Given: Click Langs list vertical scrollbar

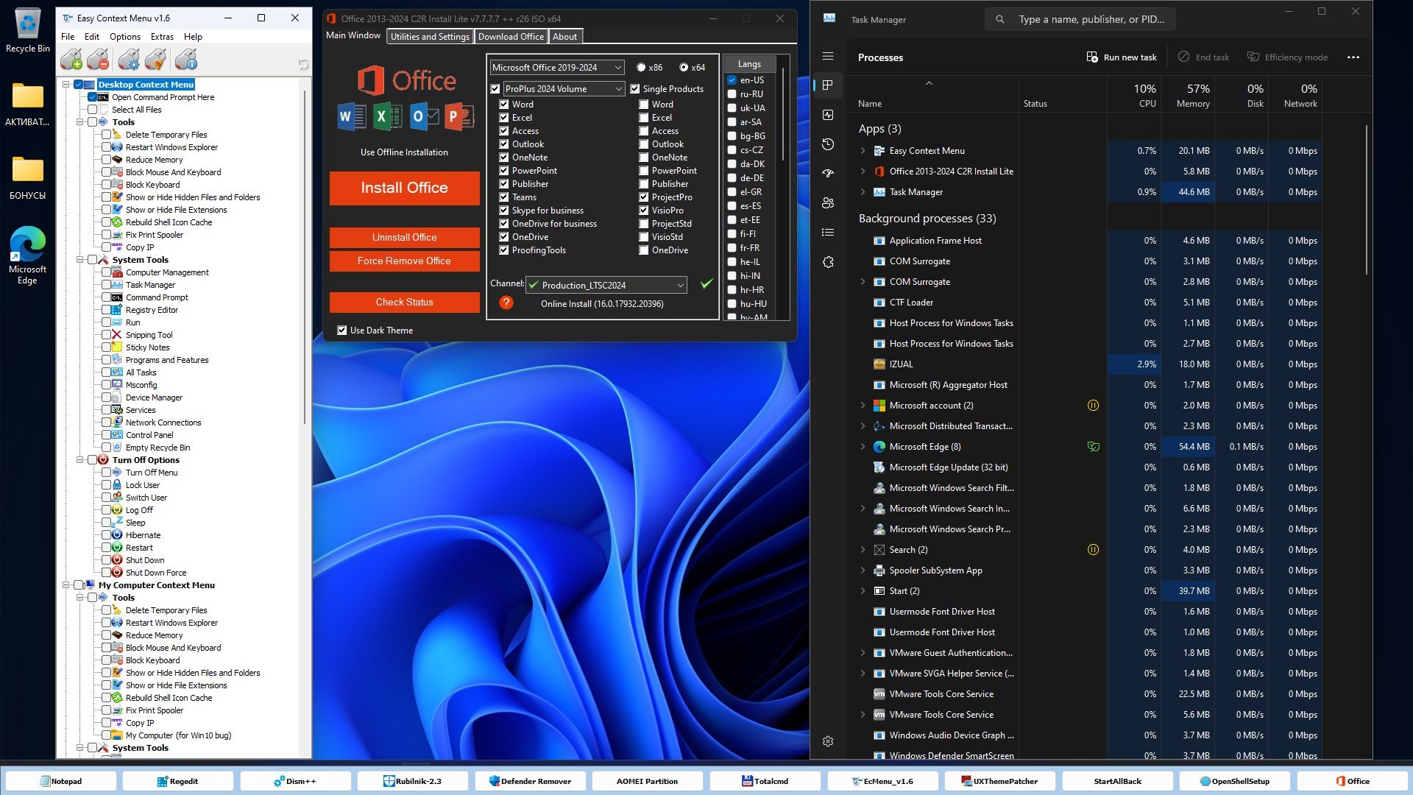Looking at the screenshot, I should click(x=782, y=114).
